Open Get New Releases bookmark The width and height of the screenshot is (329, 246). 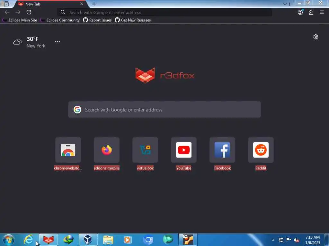[133, 20]
